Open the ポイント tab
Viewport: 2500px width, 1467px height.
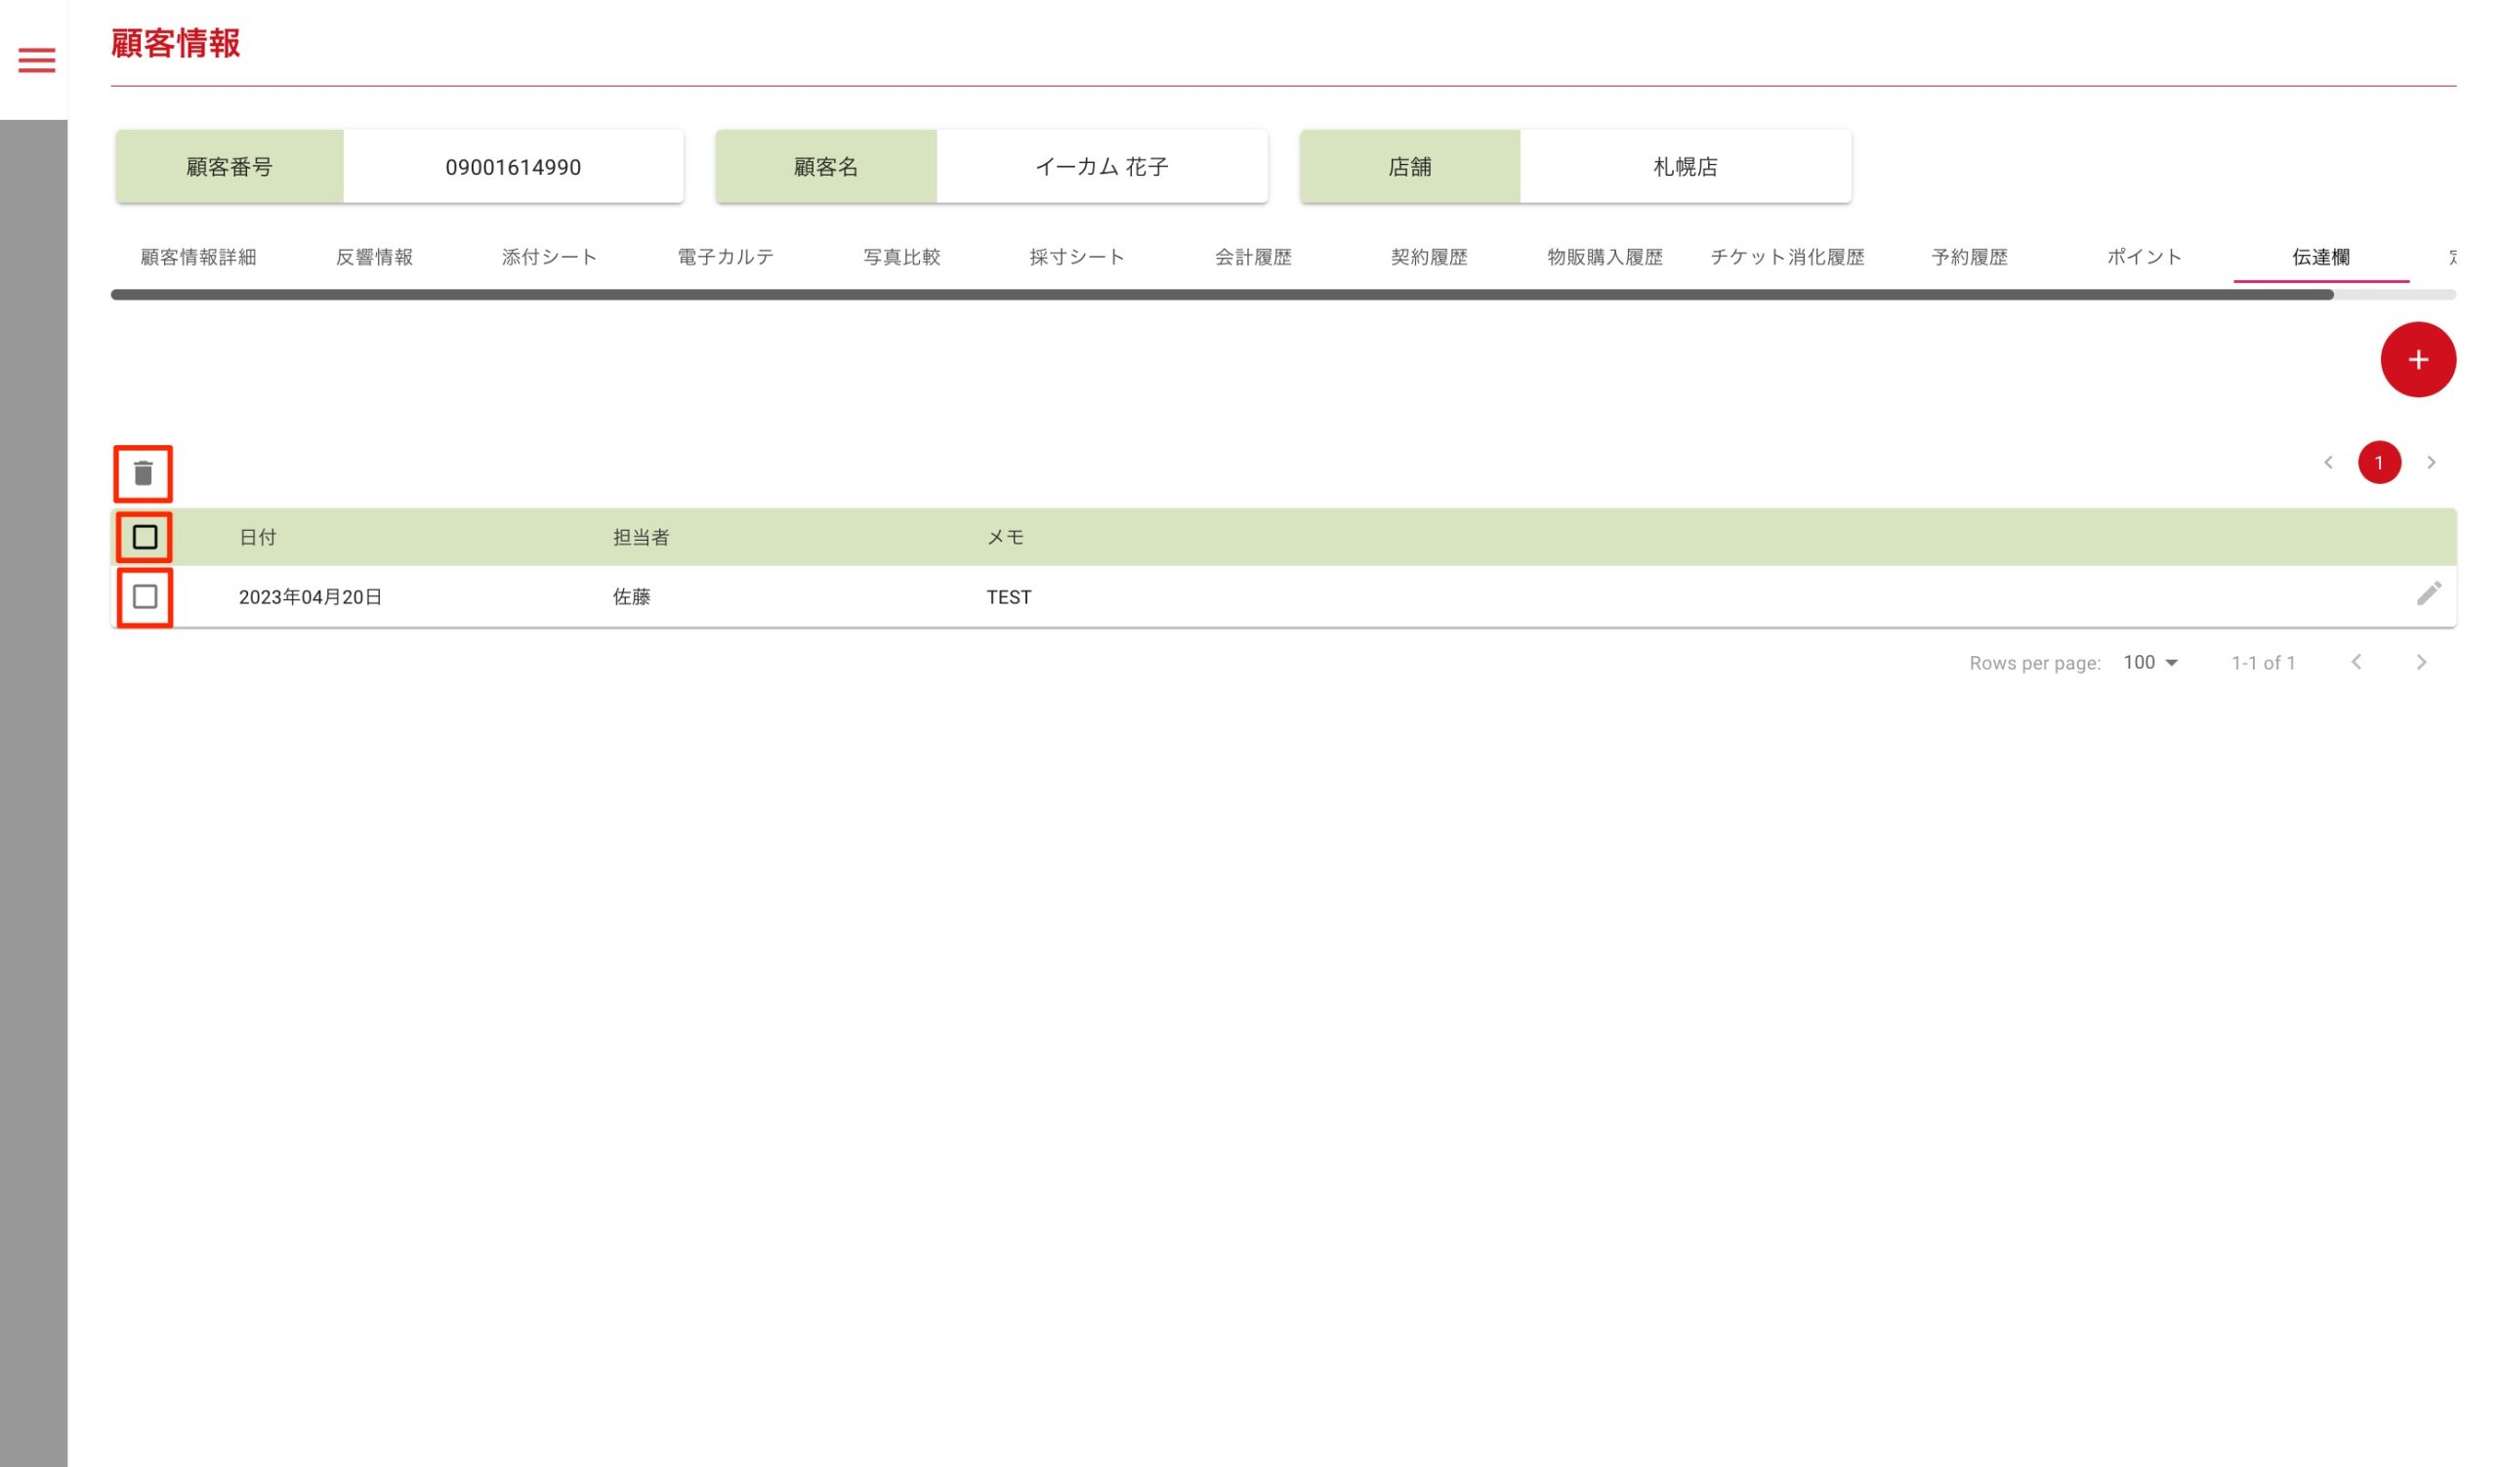[x=2145, y=258]
